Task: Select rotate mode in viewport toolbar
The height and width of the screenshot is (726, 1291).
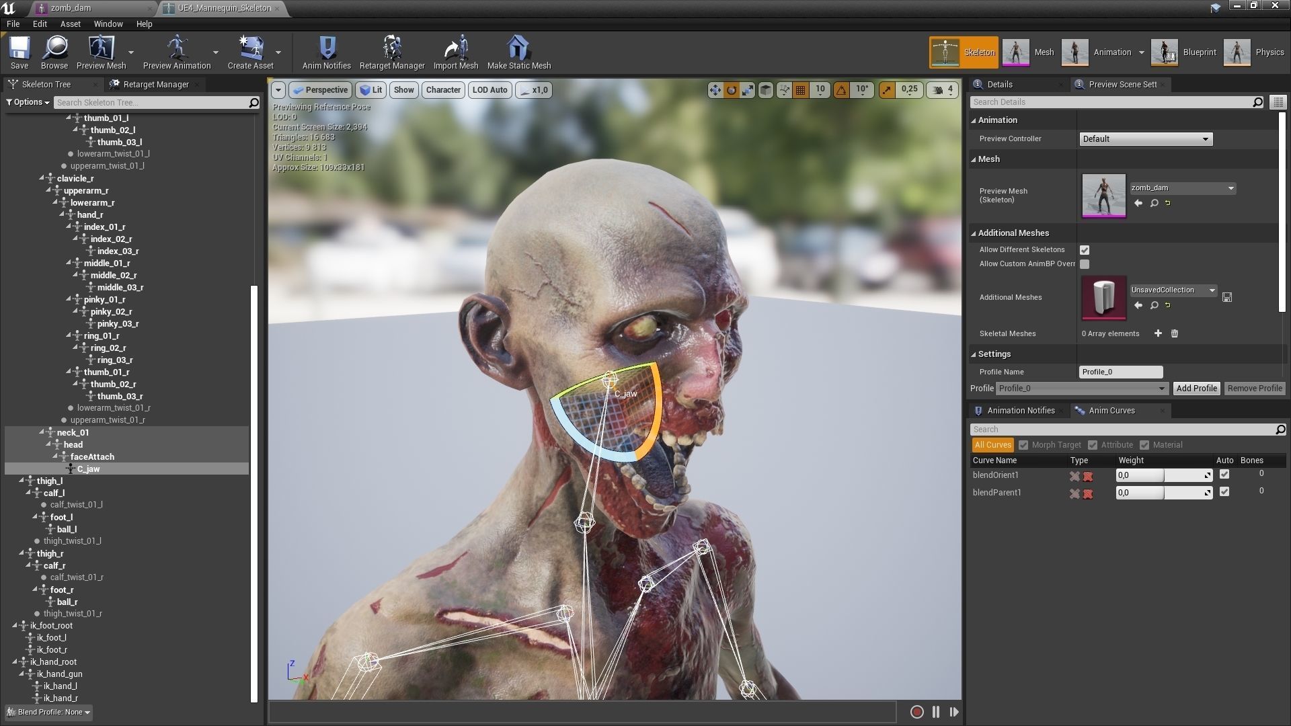Action: point(732,90)
